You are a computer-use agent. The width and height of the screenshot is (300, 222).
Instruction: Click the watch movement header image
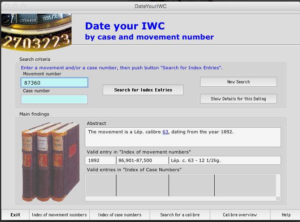coord(36,32)
